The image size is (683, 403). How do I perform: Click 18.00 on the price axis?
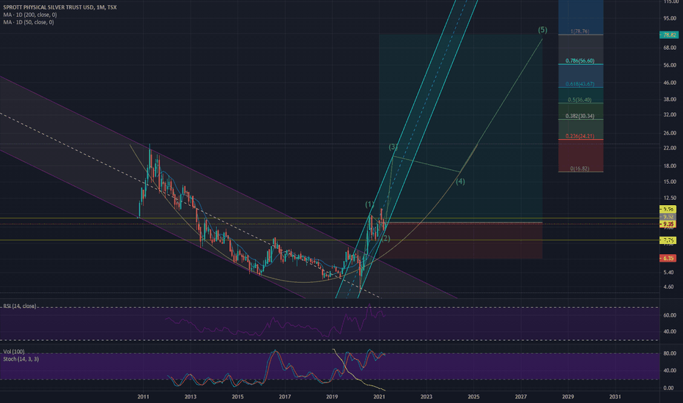click(670, 166)
